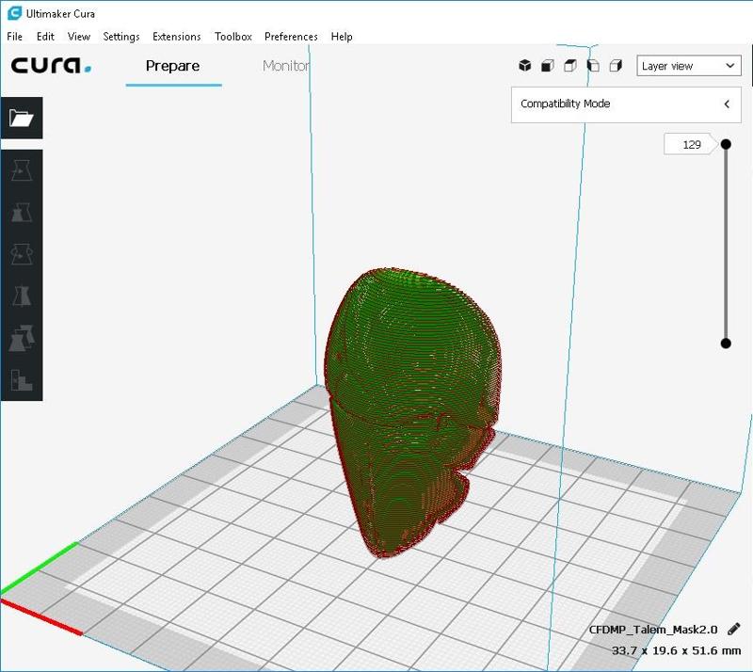Screen dimensions: 753x672
Task: Click the pencil icon to rename the model
Action: (x=733, y=629)
